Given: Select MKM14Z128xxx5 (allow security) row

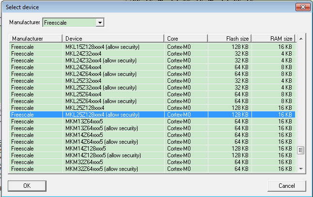Looking at the screenshot, I should [x=153, y=155].
